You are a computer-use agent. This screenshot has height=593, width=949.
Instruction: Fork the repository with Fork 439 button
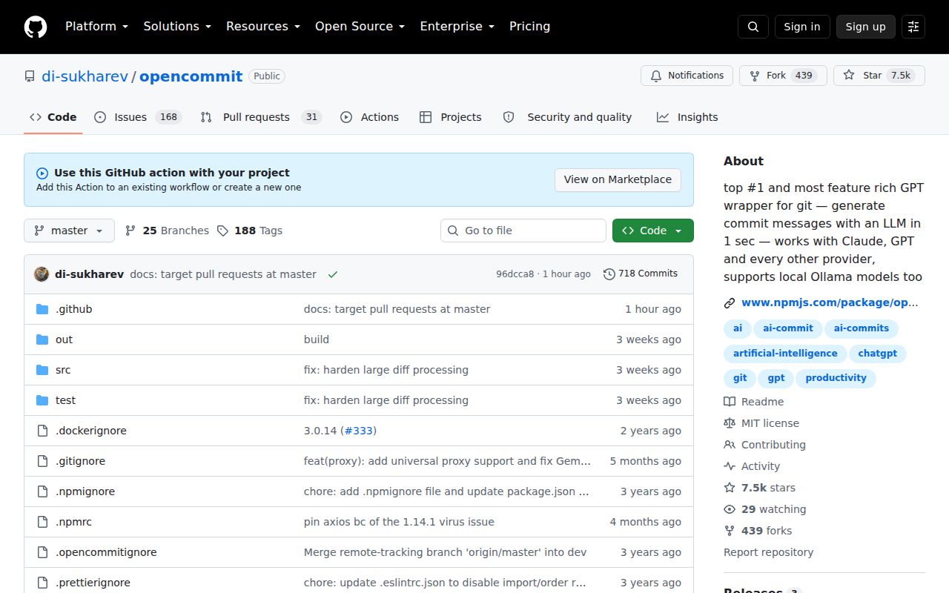[783, 76]
